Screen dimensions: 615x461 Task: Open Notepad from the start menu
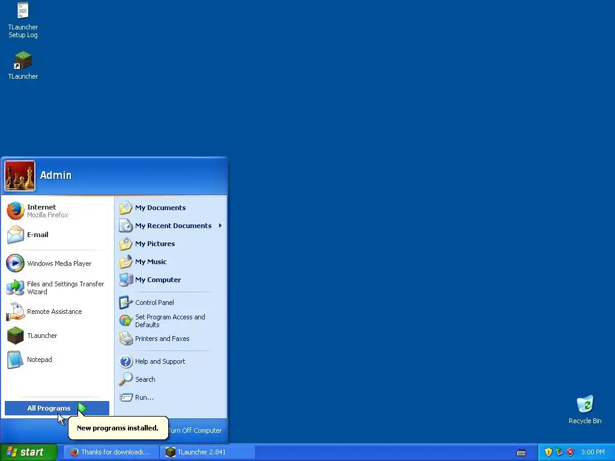click(x=57, y=360)
